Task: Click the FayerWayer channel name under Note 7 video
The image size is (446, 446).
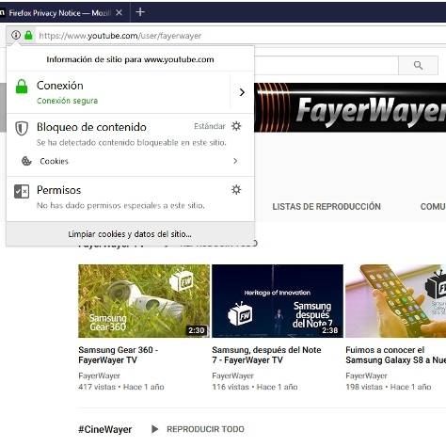Action: [232, 375]
